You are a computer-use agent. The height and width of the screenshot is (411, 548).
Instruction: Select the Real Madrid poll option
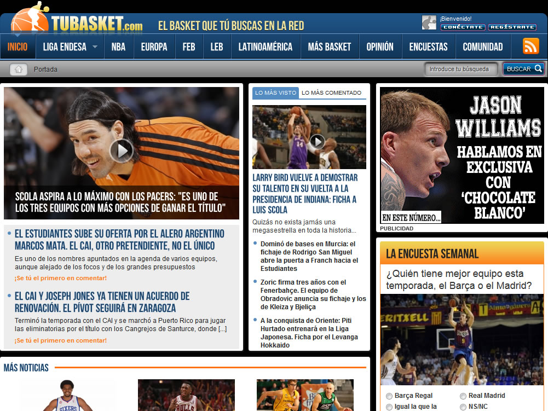[x=463, y=396]
